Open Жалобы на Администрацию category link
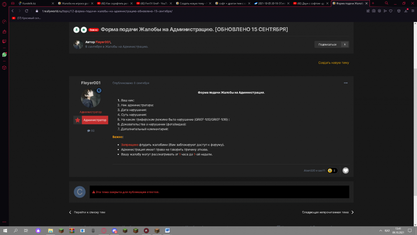417x235 pixels. pos(126,47)
